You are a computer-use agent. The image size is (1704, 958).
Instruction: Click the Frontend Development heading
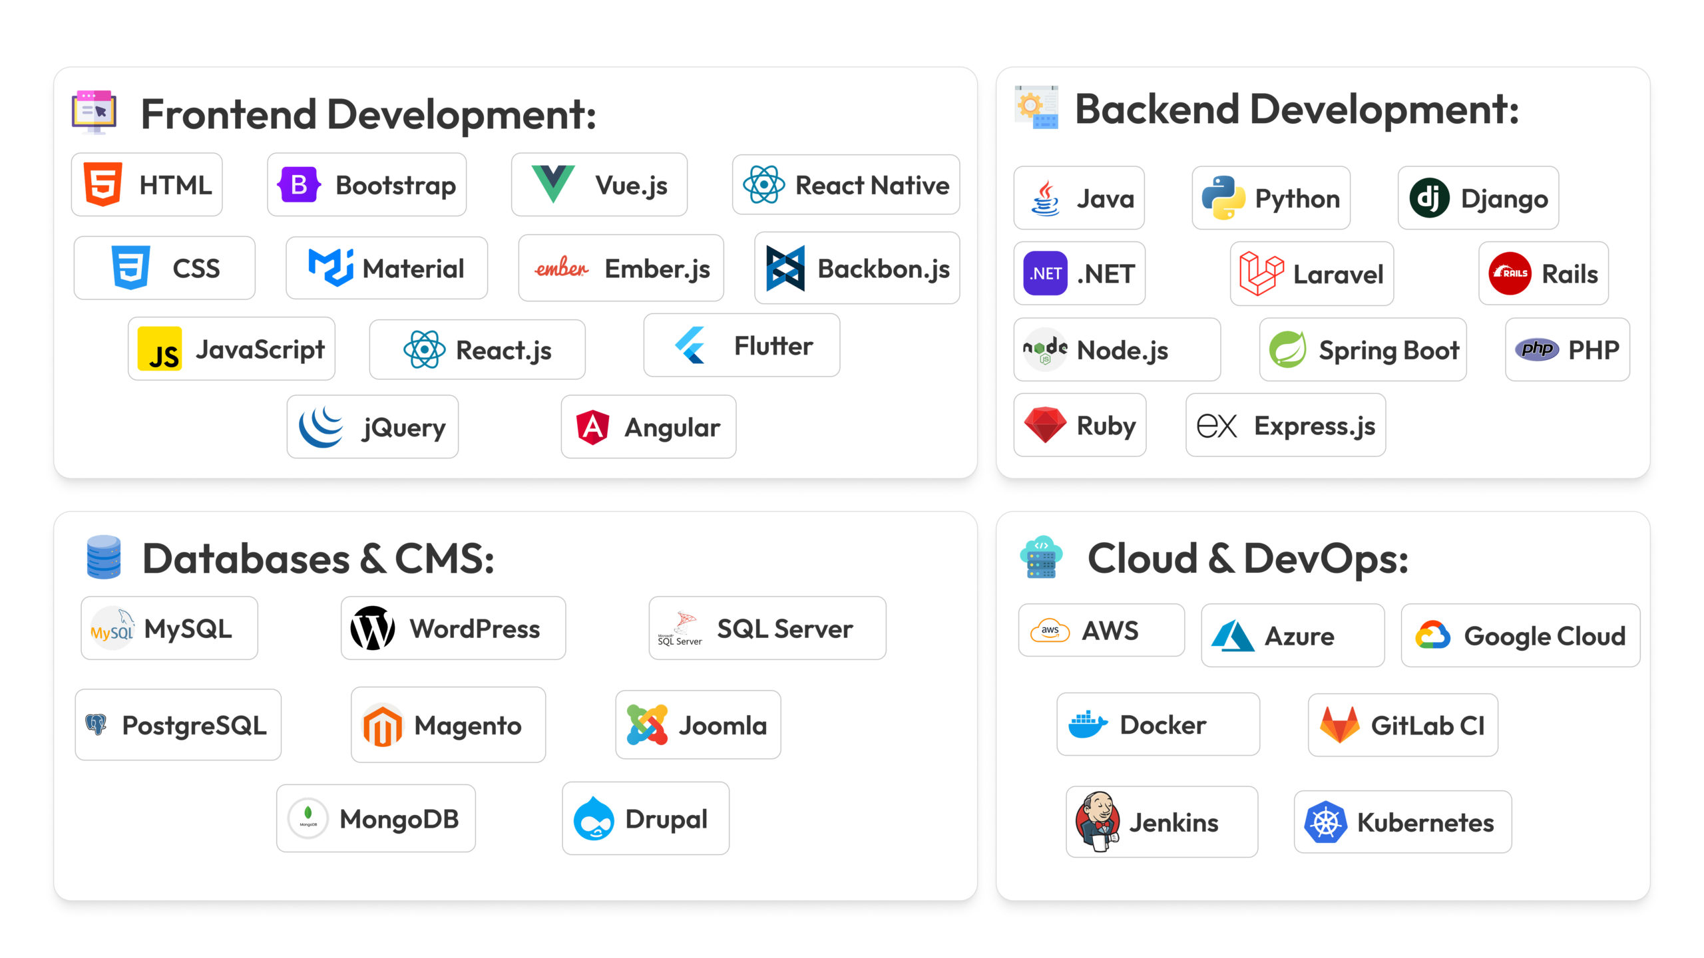(368, 114)
